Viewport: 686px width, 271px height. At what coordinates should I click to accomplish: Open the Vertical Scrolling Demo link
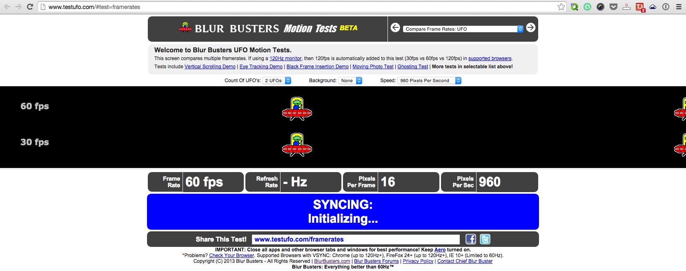[x=210, y=67]
